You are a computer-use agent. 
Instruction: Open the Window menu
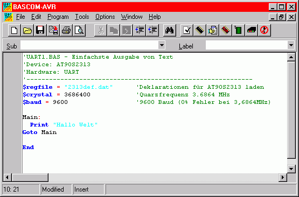132,17
